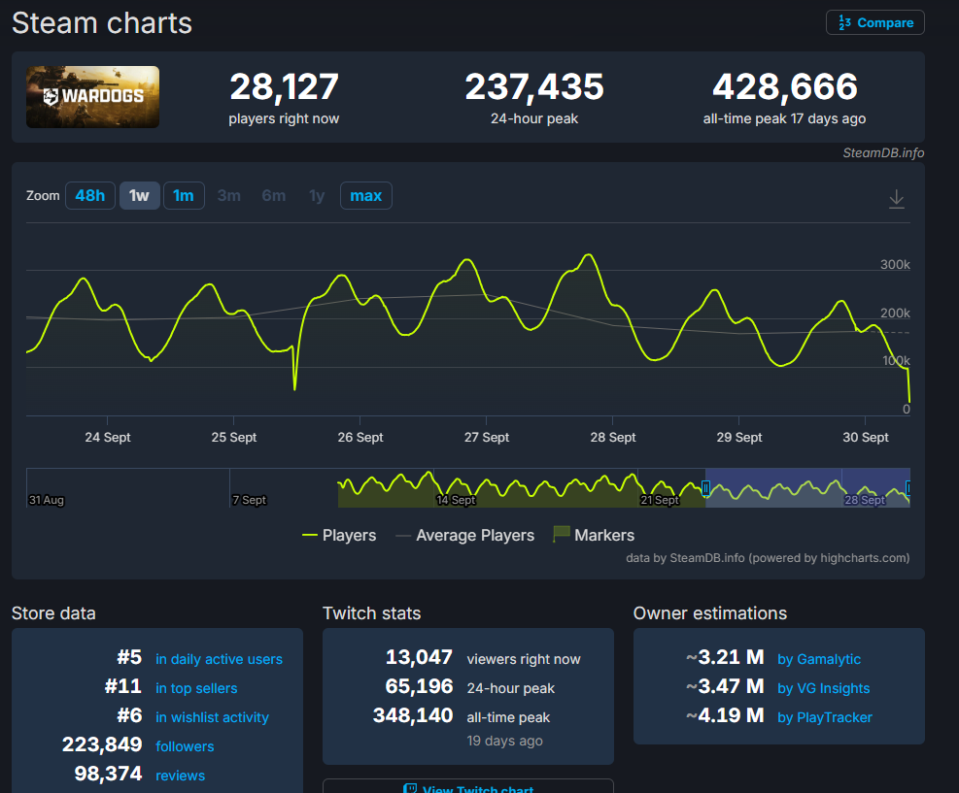The image size is (959, 793).
Task: Click View Twitch chart button
Action: (468, 787)
